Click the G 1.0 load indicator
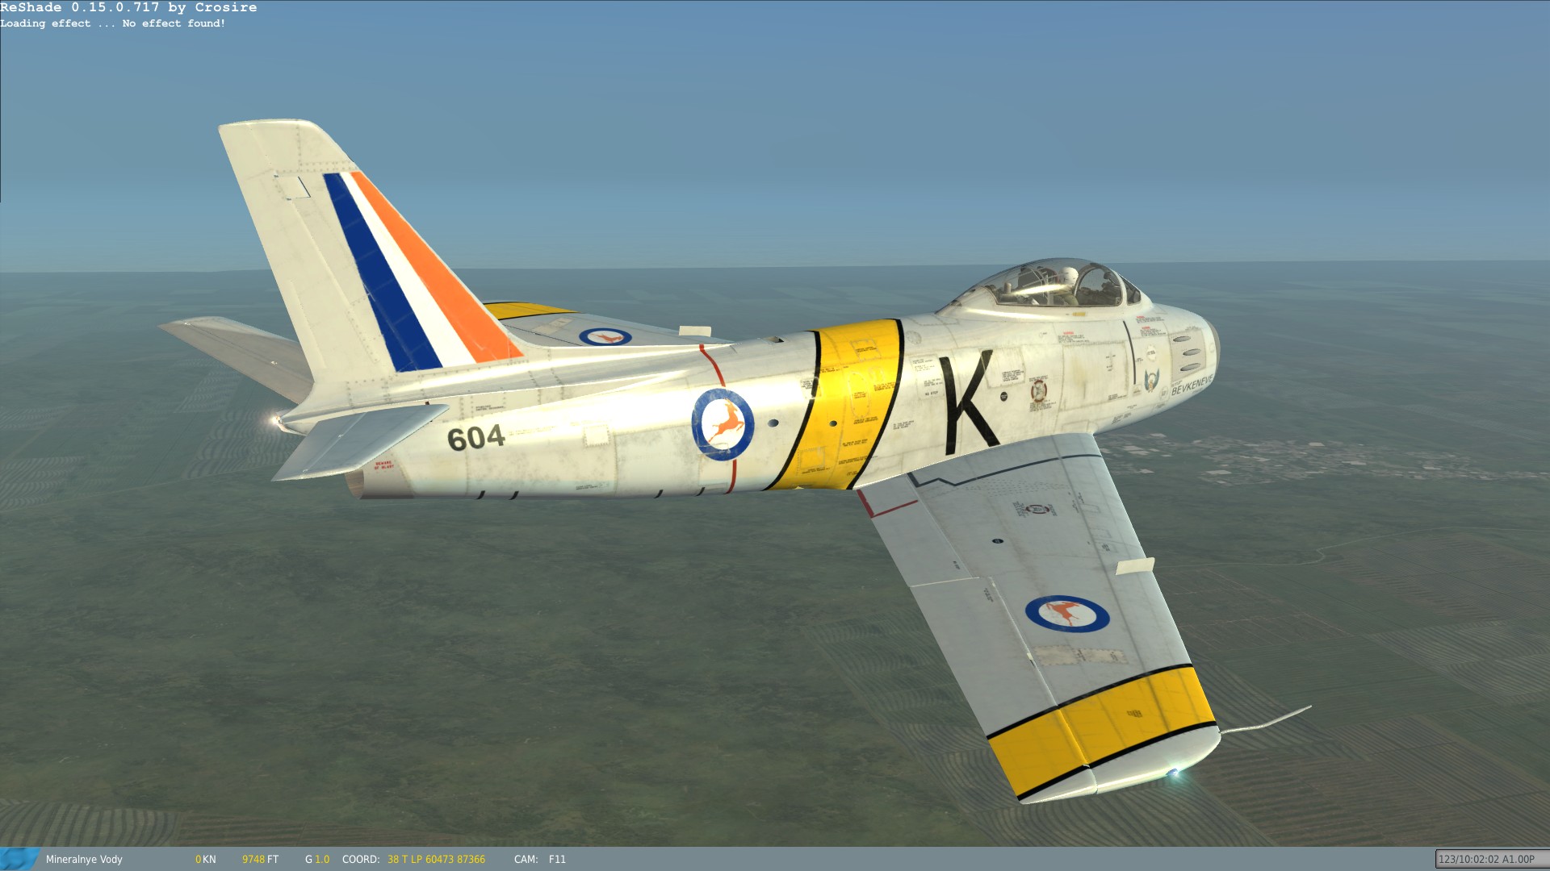The height and width of the screenshot is (871, 1550). 317,860
